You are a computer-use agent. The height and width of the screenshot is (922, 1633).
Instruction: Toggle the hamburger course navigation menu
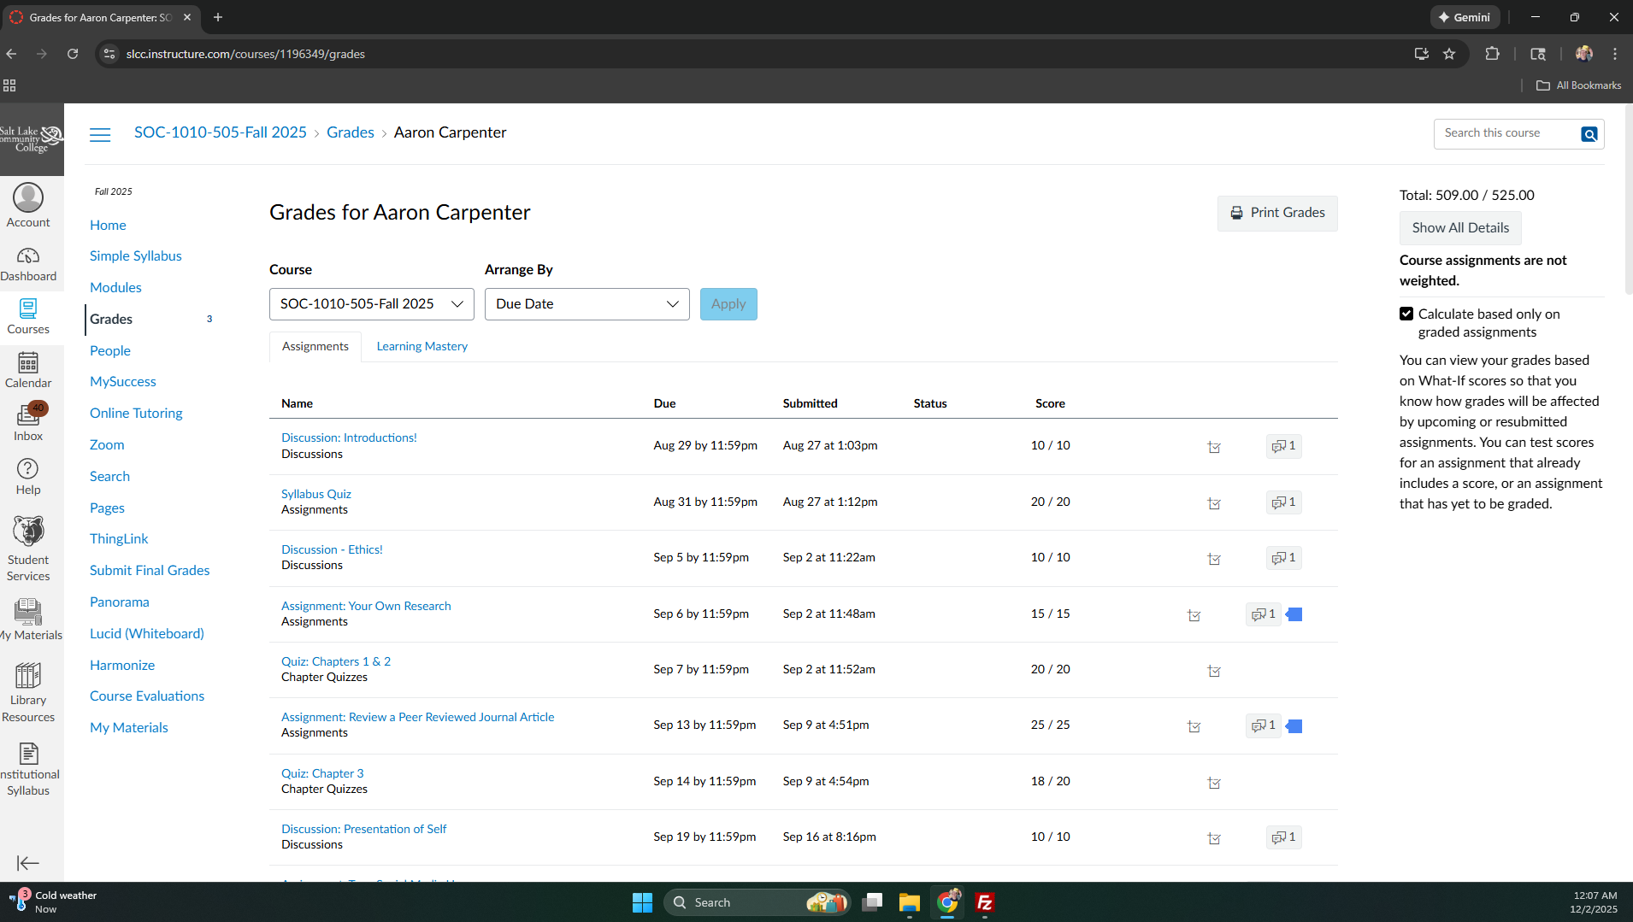[x=100, y=134]
